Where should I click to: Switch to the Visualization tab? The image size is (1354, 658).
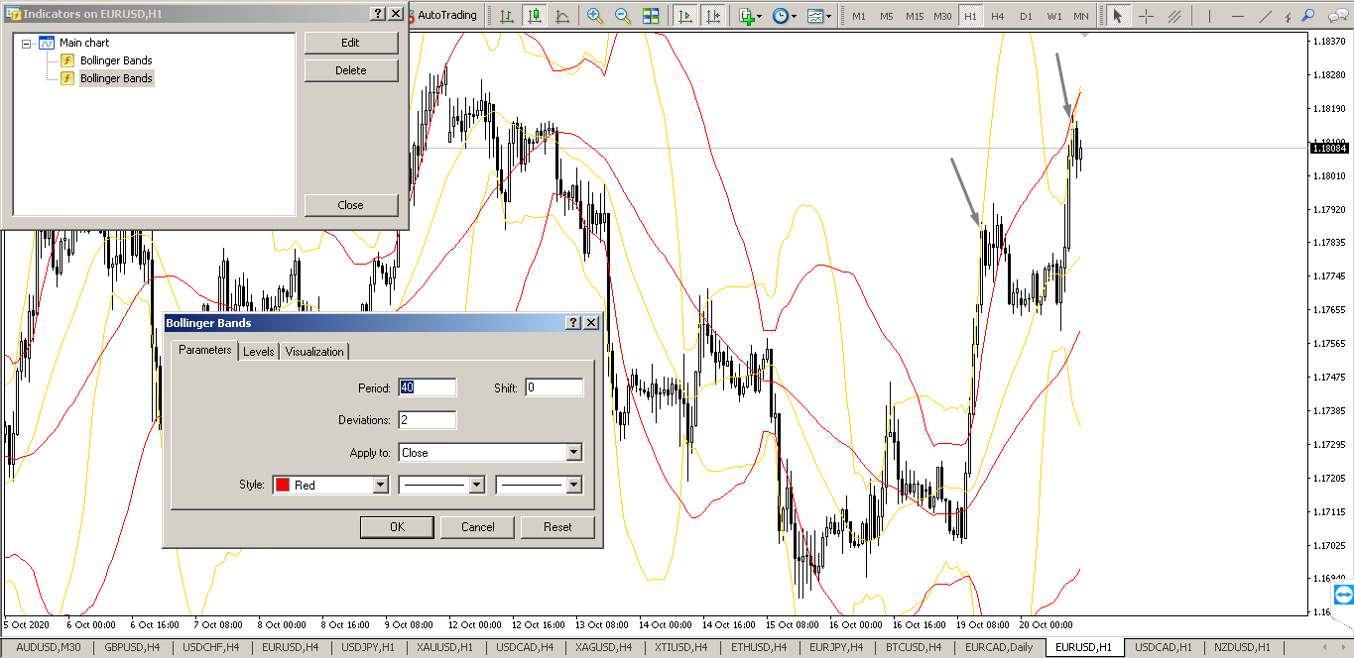(x=314, y=352)
